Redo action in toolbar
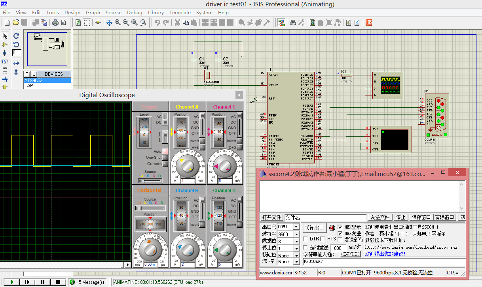The height and width of the screenshot is (287, 482). (x=166, y=23)
